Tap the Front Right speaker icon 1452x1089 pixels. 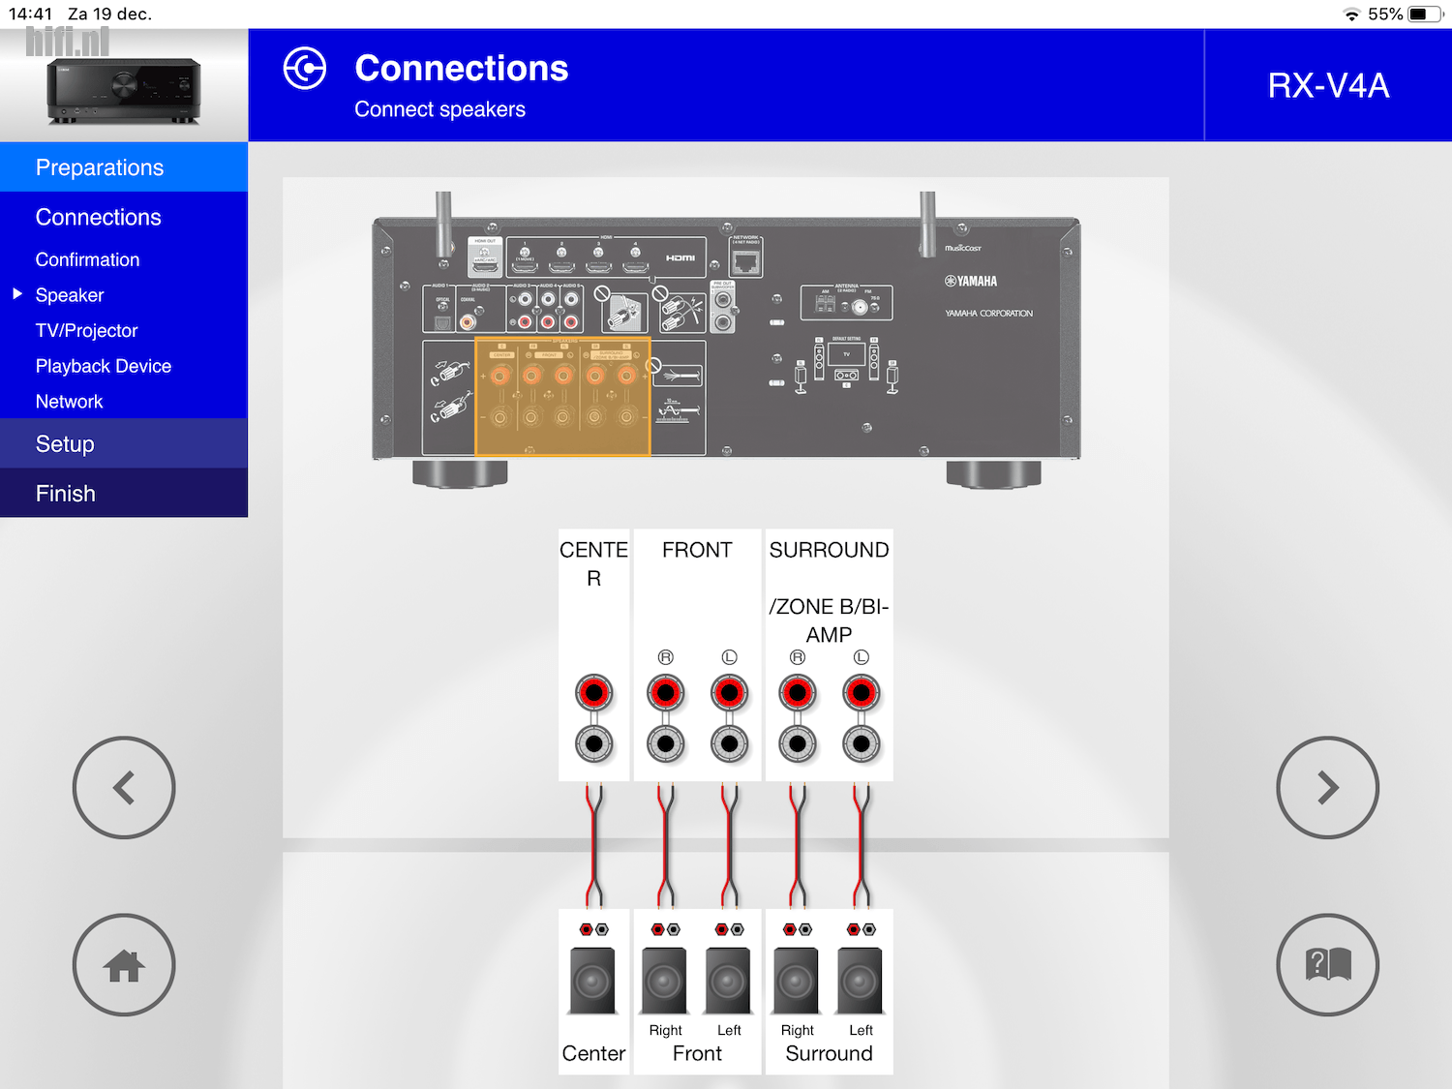[665, 981]
